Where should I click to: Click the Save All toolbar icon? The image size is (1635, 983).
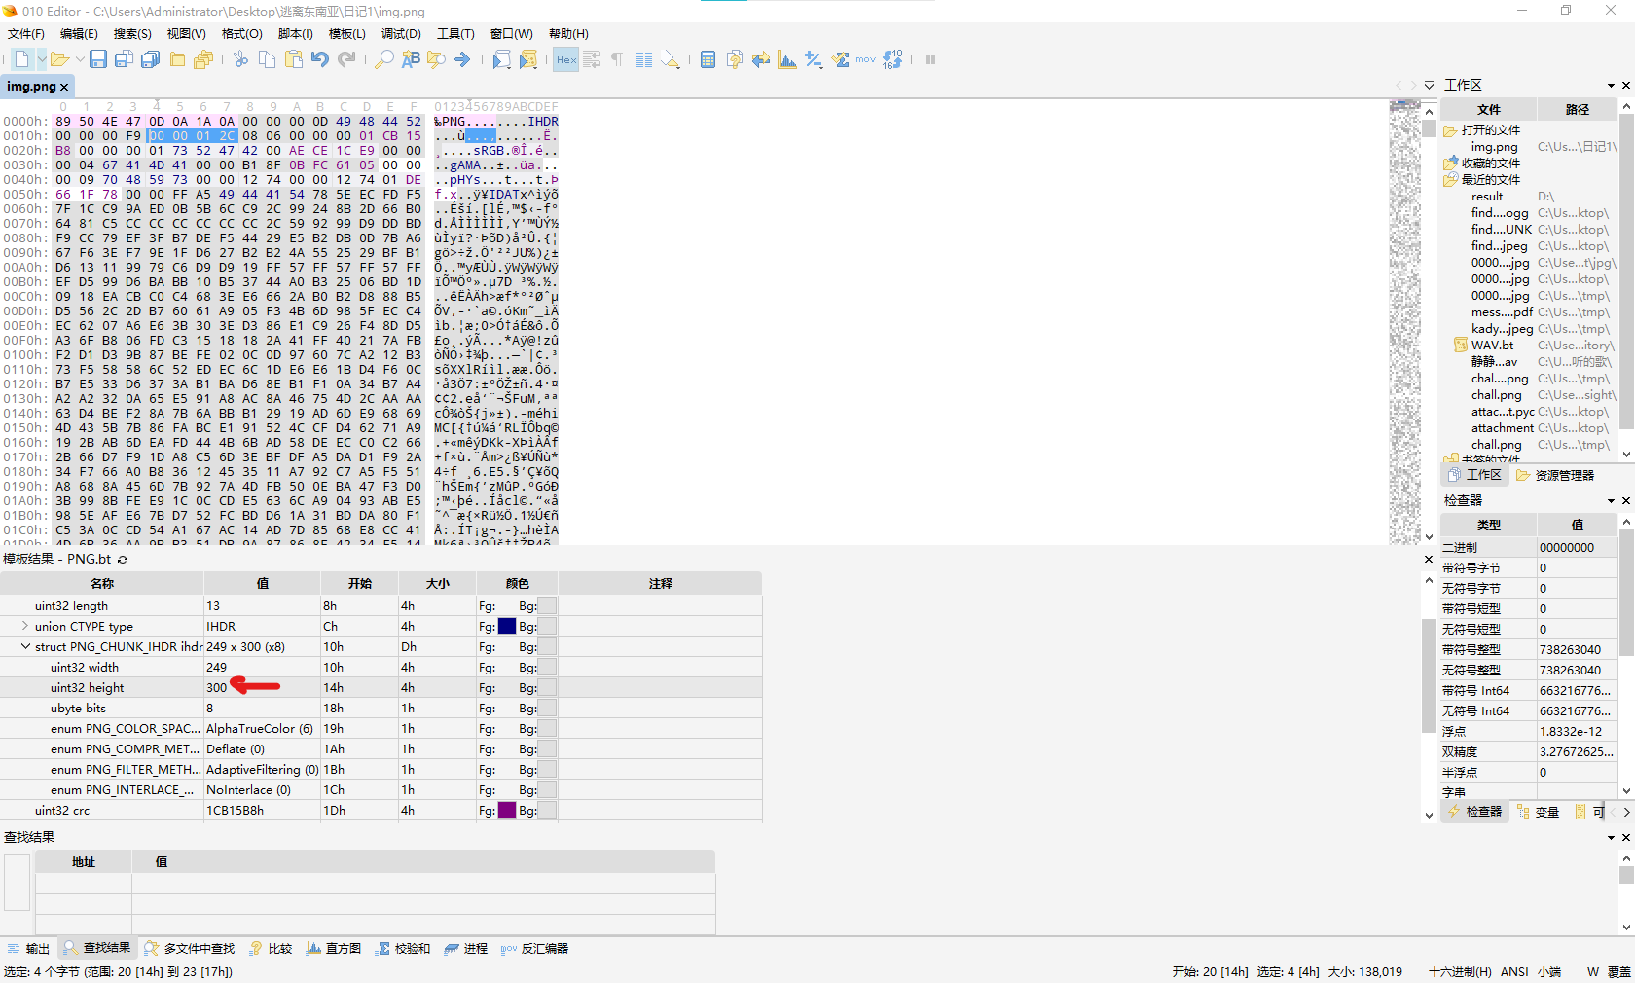pyautogui.click(x=150, y=59)
